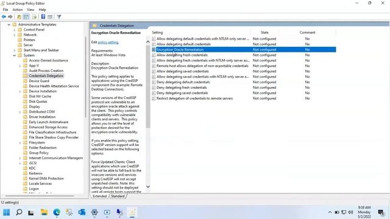
Task: Select Device Guard in the tree
Action: pyautogui.click(x=39, y=81)
